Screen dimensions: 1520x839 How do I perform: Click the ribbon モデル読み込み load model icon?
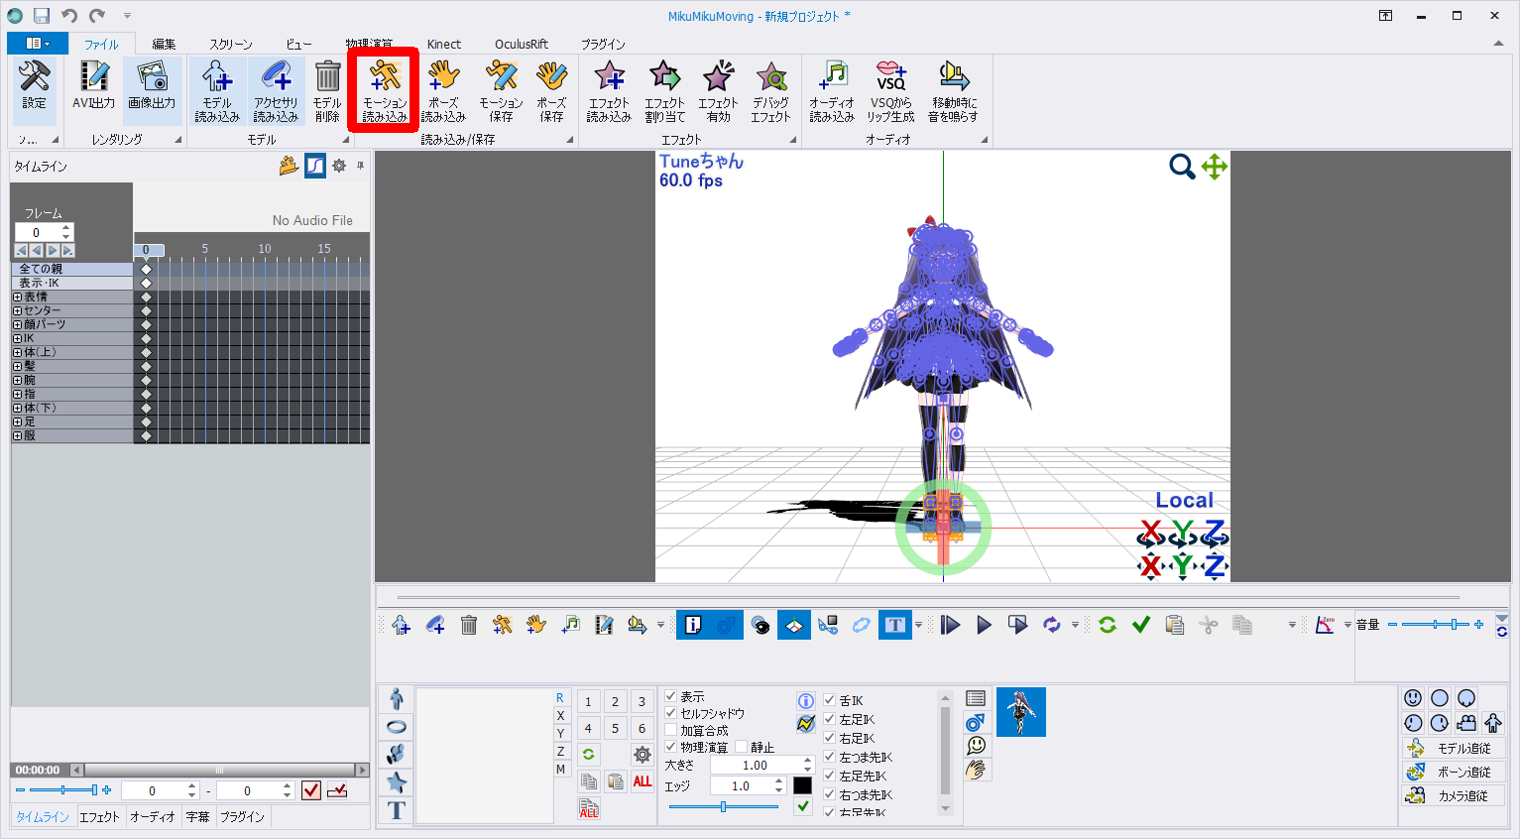pyautogui.click(x=217, y=90)
